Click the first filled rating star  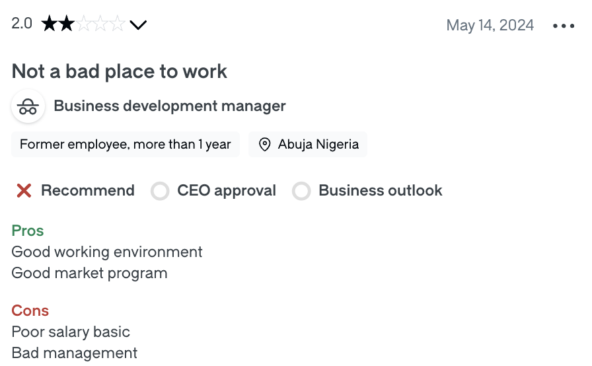[50, 25]
